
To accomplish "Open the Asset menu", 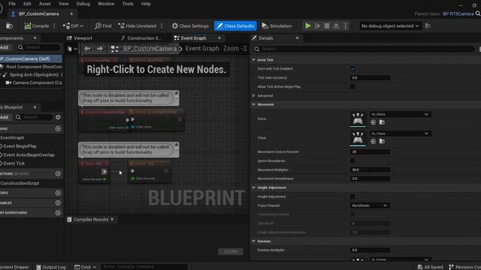I will 45,4.
